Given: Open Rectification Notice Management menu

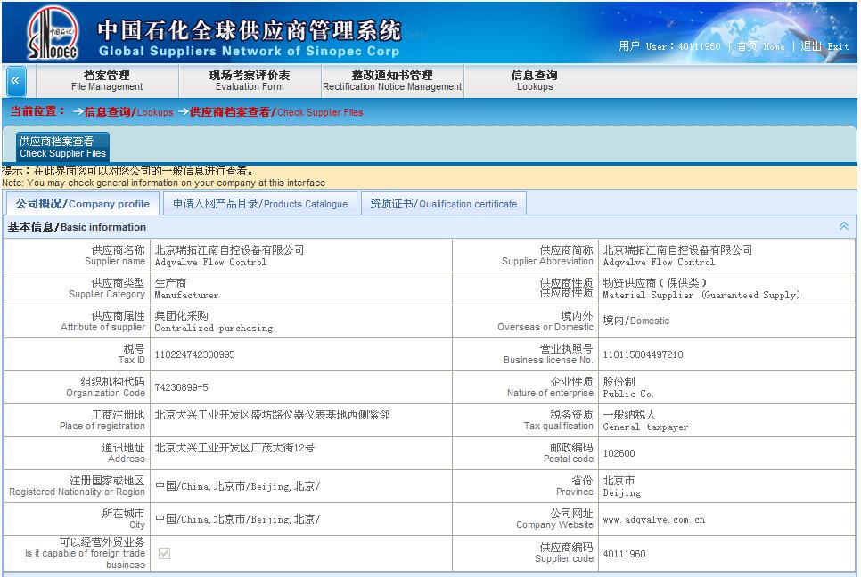Looking at the screenshot, I should coord(392,81).
